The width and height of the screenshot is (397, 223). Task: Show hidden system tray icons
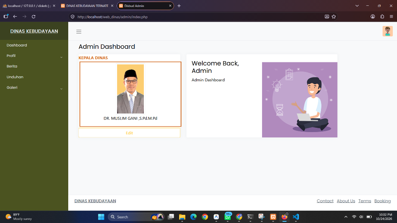point(346,217)
